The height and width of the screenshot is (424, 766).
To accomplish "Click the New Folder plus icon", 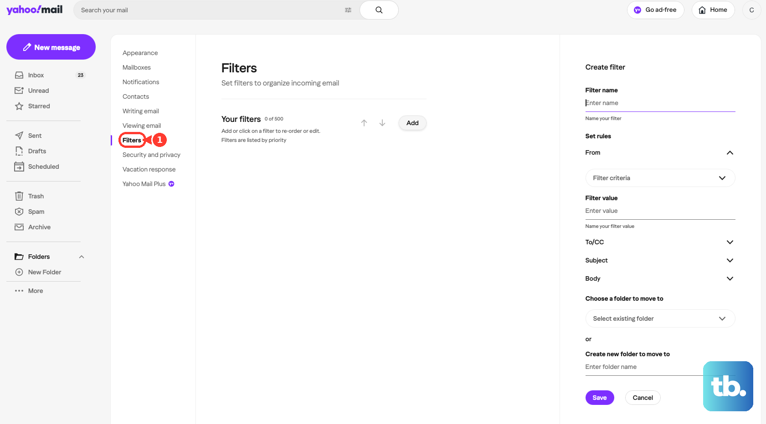I will (19, 272).
